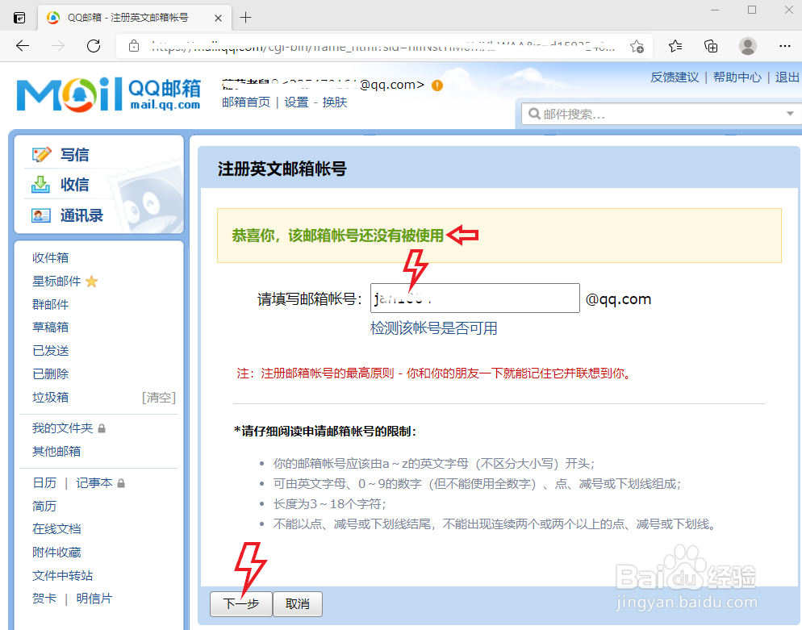Click 检测该帐号是否可用 availability link

tap(432, 328)
